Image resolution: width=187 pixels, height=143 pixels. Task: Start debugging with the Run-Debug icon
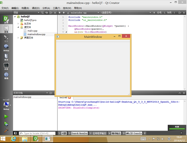click(6, 124)
